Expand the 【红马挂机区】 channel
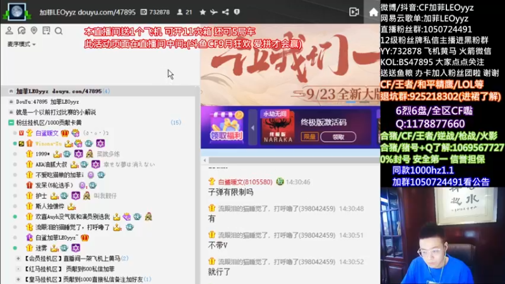This screenshot has width=505, height=284. pyautogui.click(x=18, y=269)
